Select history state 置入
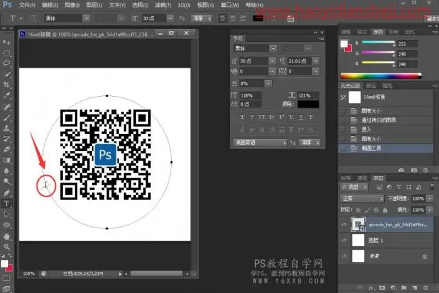The height and width of the screenshot is (293, 439). 386,130
